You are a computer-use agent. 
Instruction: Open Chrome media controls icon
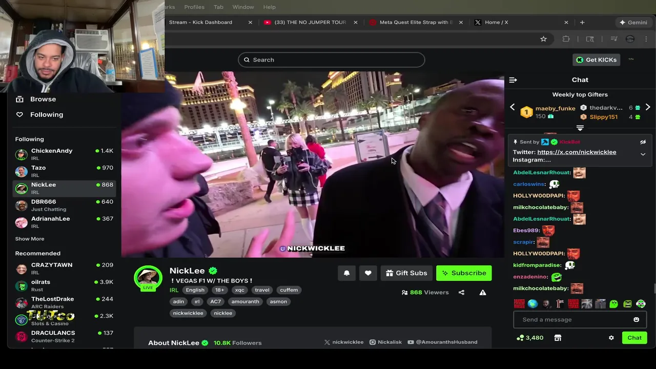614,39
